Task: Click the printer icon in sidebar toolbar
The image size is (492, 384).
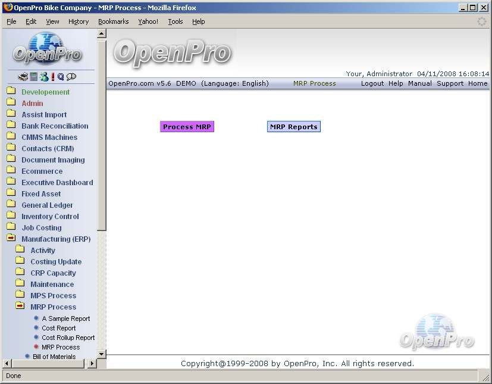Action: click(x=23, y=77)
